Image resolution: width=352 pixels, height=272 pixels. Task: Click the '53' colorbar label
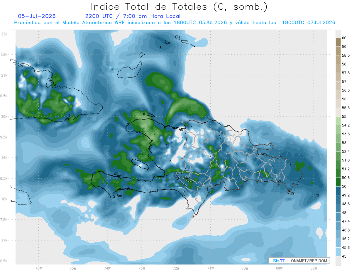pyautogui.click(x=344, y=143)
